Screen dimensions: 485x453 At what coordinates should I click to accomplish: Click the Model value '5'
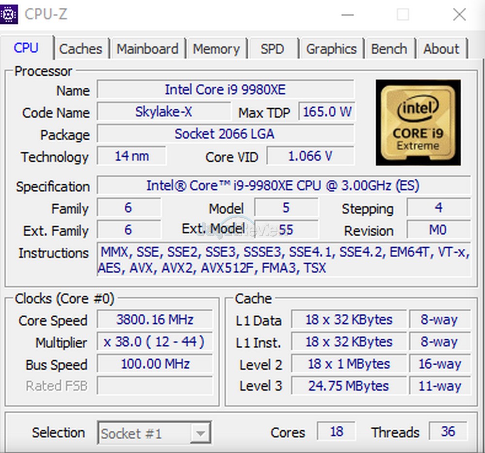coord(286,208)
